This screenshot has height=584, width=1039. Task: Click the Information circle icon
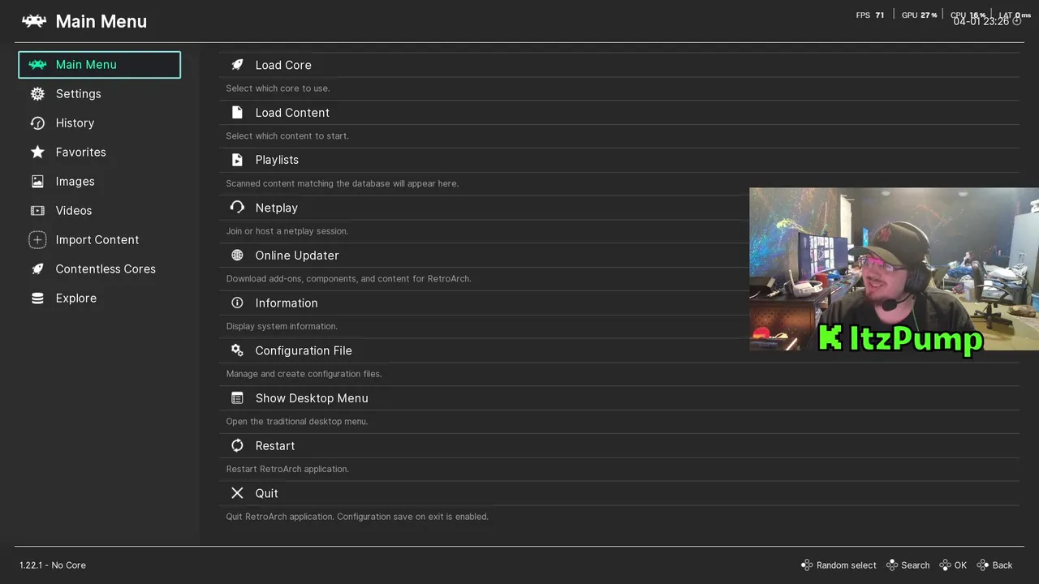[237, 303]
